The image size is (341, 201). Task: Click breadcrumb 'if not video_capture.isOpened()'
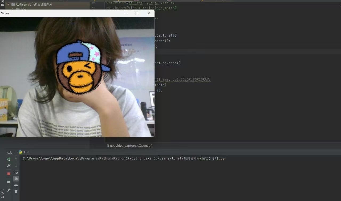[130, 146]
